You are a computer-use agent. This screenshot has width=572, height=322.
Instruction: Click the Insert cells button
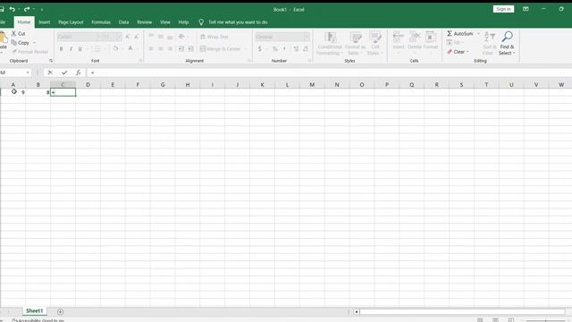(399, 41)
